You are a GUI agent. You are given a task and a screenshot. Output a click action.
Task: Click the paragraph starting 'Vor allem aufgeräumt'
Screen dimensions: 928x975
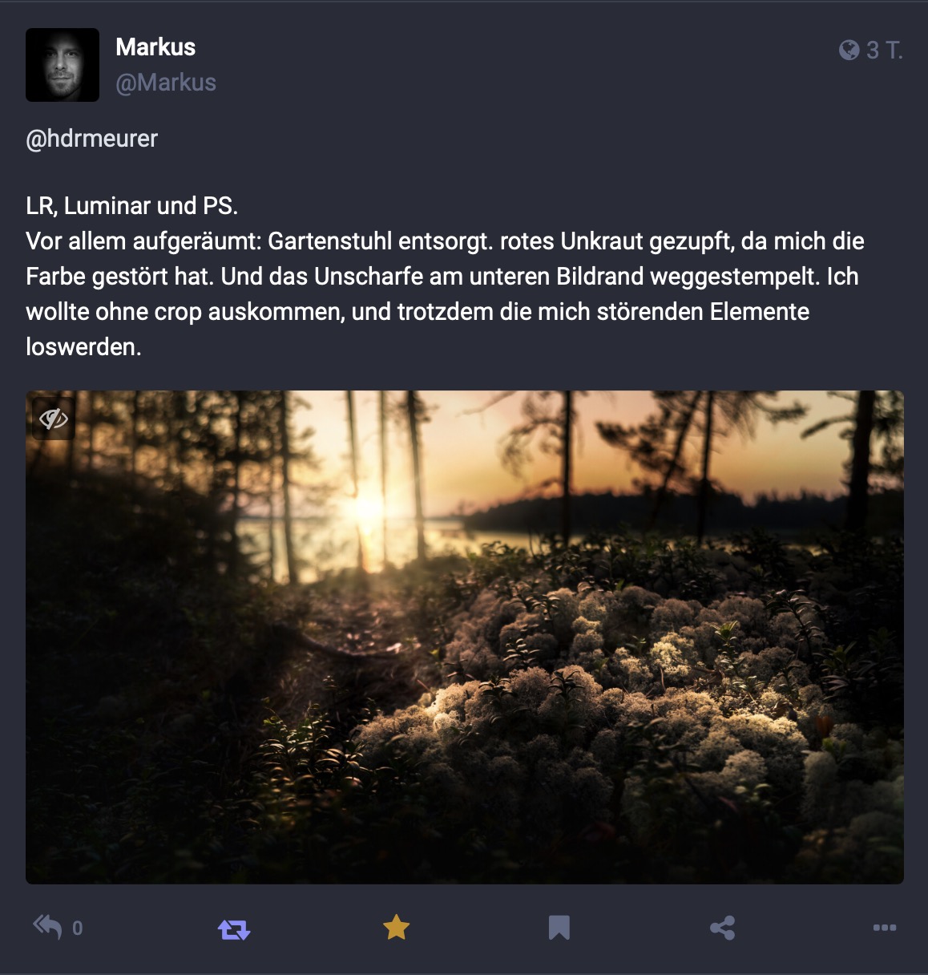click(445, 293)
